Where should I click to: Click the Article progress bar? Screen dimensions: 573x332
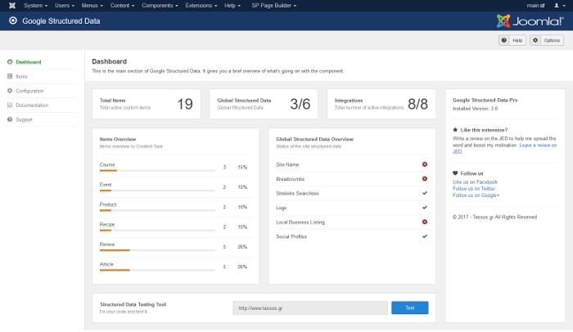click(x=157, y=270)
